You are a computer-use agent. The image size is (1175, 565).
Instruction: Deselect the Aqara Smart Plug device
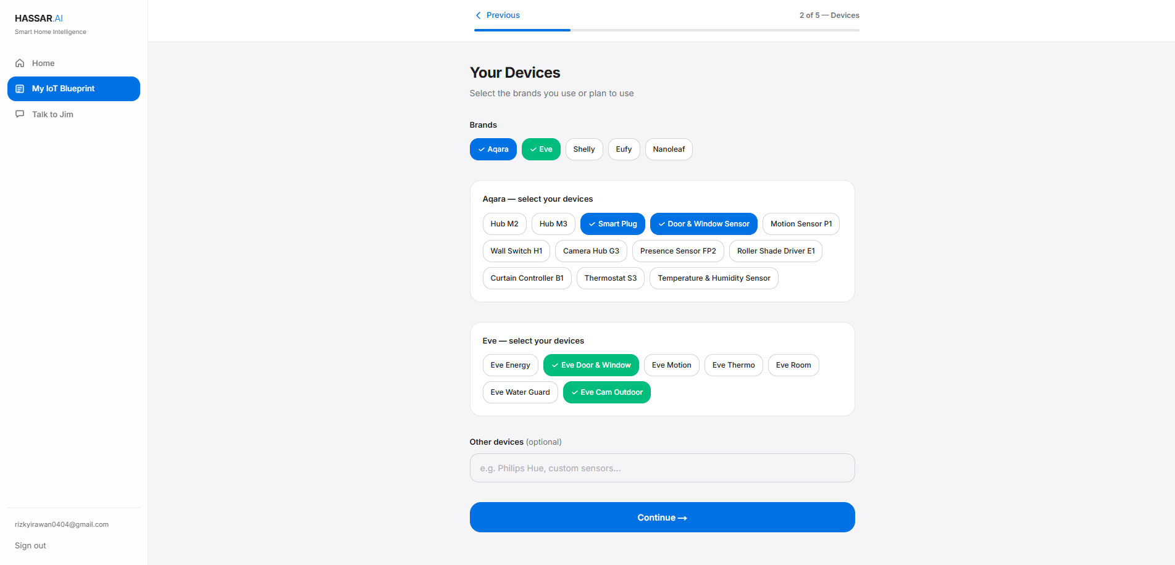tap(613, 224)
